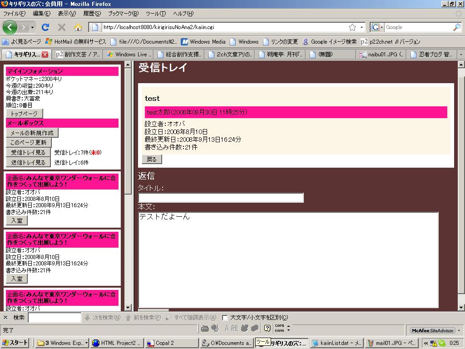
Task: Open the Google イメージ検索 bookmark
Action: 330,41
